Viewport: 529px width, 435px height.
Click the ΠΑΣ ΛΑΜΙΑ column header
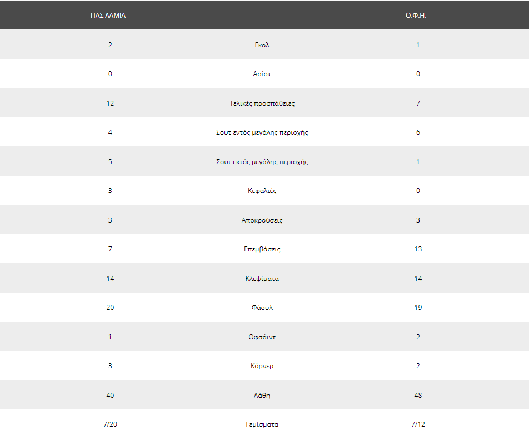coord(108,16)
